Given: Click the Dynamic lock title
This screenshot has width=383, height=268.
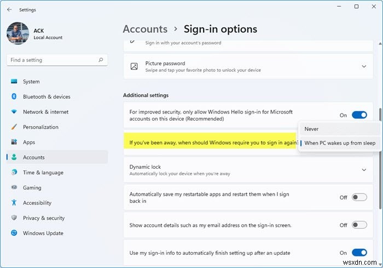Looking at the screenshot, I should (x=145, y=167).
